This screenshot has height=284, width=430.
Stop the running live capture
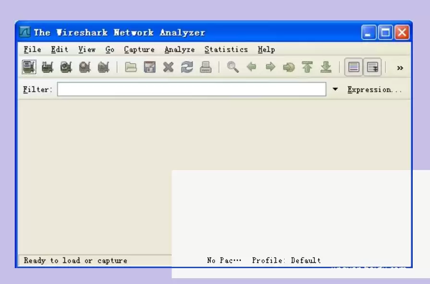pyautogui.click(x=85, y=67)
